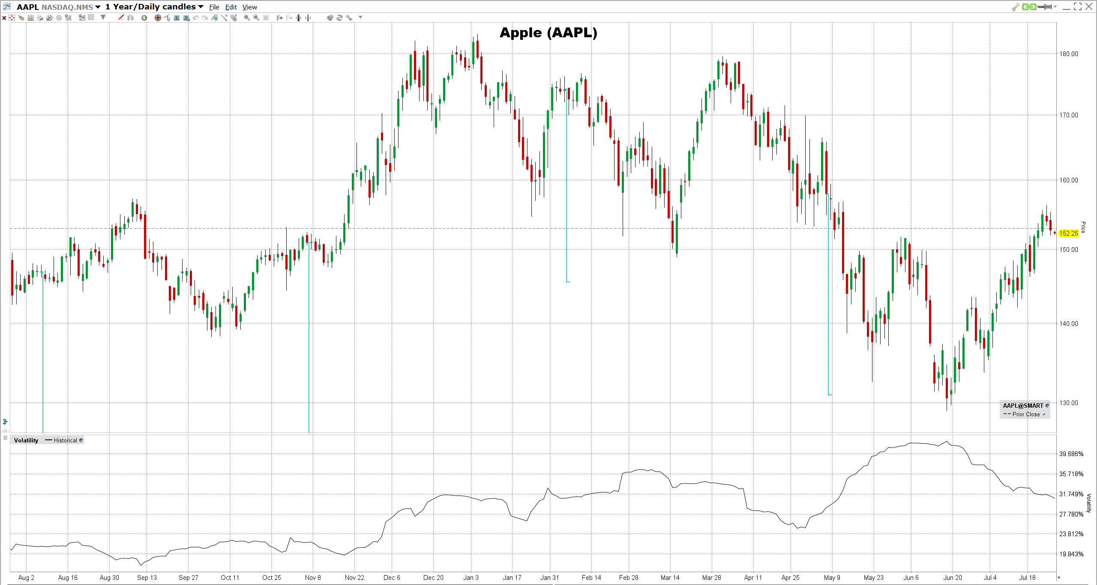
Task: Click the AAPL@SMART legend edit icon
Action: (1047, 406)
